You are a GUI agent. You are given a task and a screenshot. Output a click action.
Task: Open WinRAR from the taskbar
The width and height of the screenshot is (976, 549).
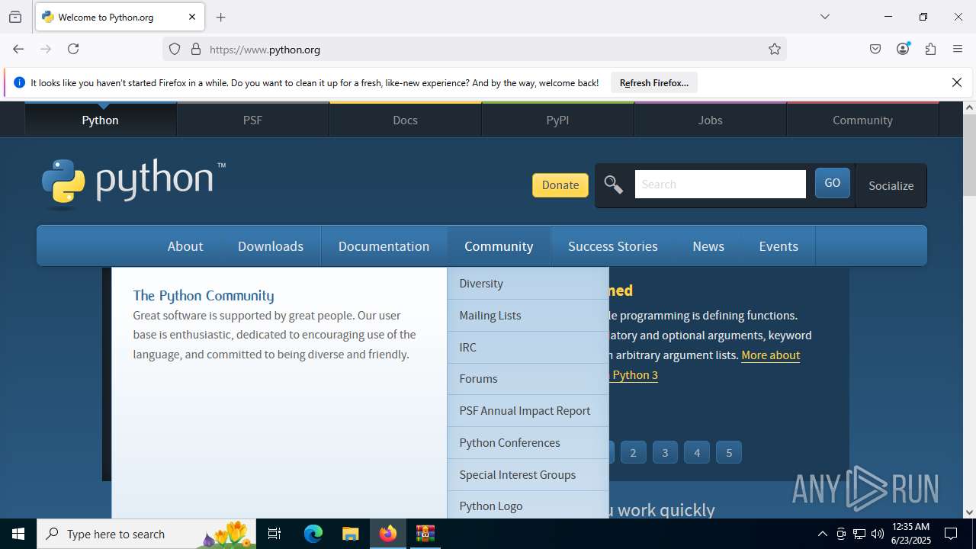click(425, 534)
